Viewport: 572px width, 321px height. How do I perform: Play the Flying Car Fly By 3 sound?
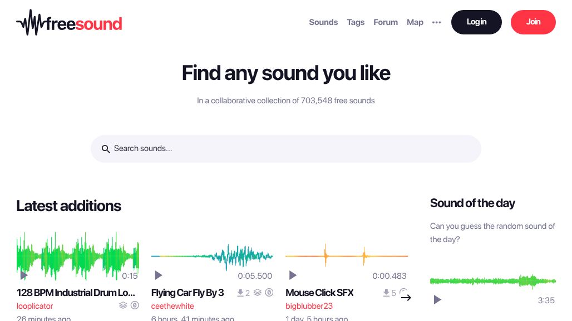click(x=159, y=275)
